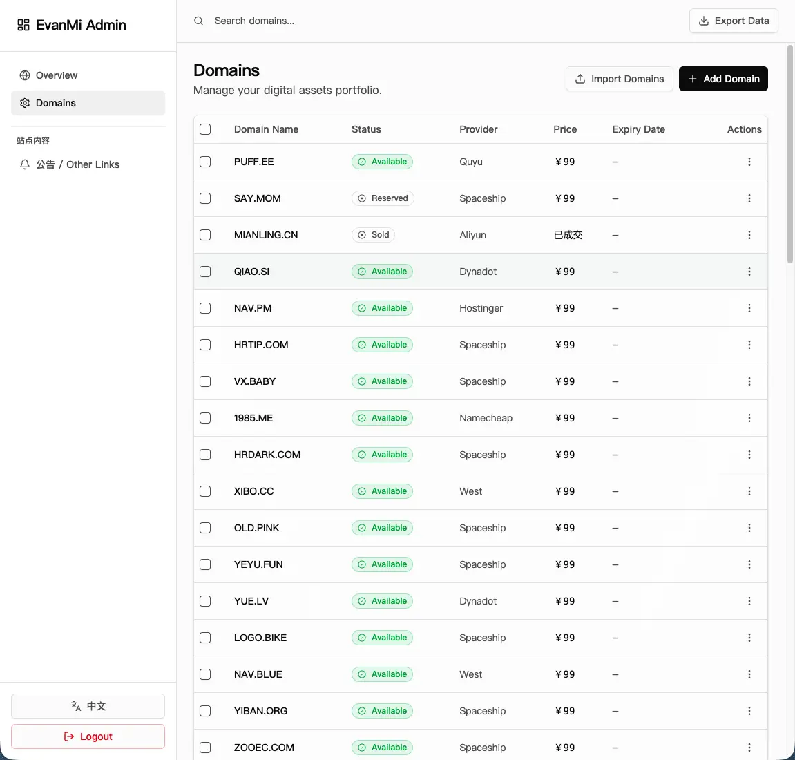Toggle the select-all checkbox in table header

[205, 129]
